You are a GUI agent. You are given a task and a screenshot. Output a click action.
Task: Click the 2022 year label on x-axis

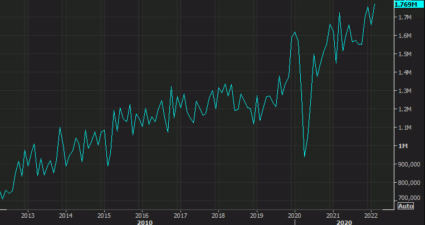coord(371,216)
